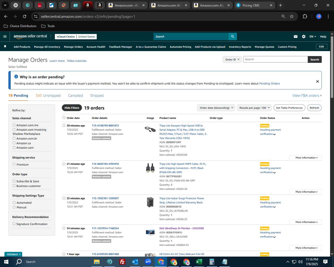Click the info icon beside 'Why is an order pending?'
Viewport: 334px width, 267px height.
click(x=16, y=77)
